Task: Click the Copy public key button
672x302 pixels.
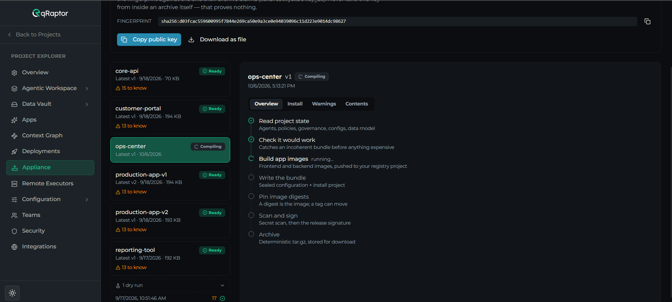Action: click(149, 40)
